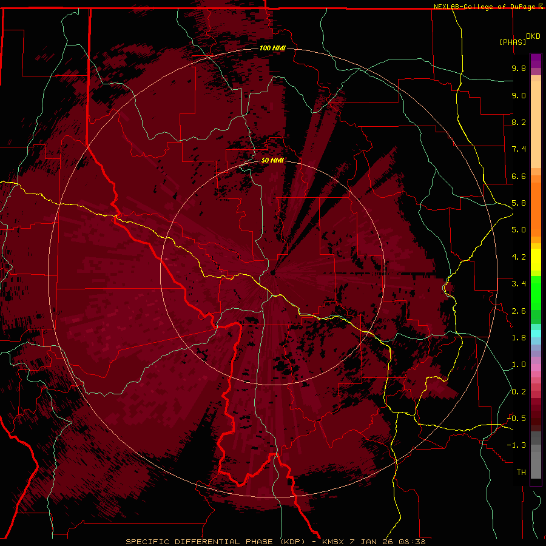The height and width of the screenshot is (546, 546).
Task: Click the purple color band on scale
Action: point(536,61)
